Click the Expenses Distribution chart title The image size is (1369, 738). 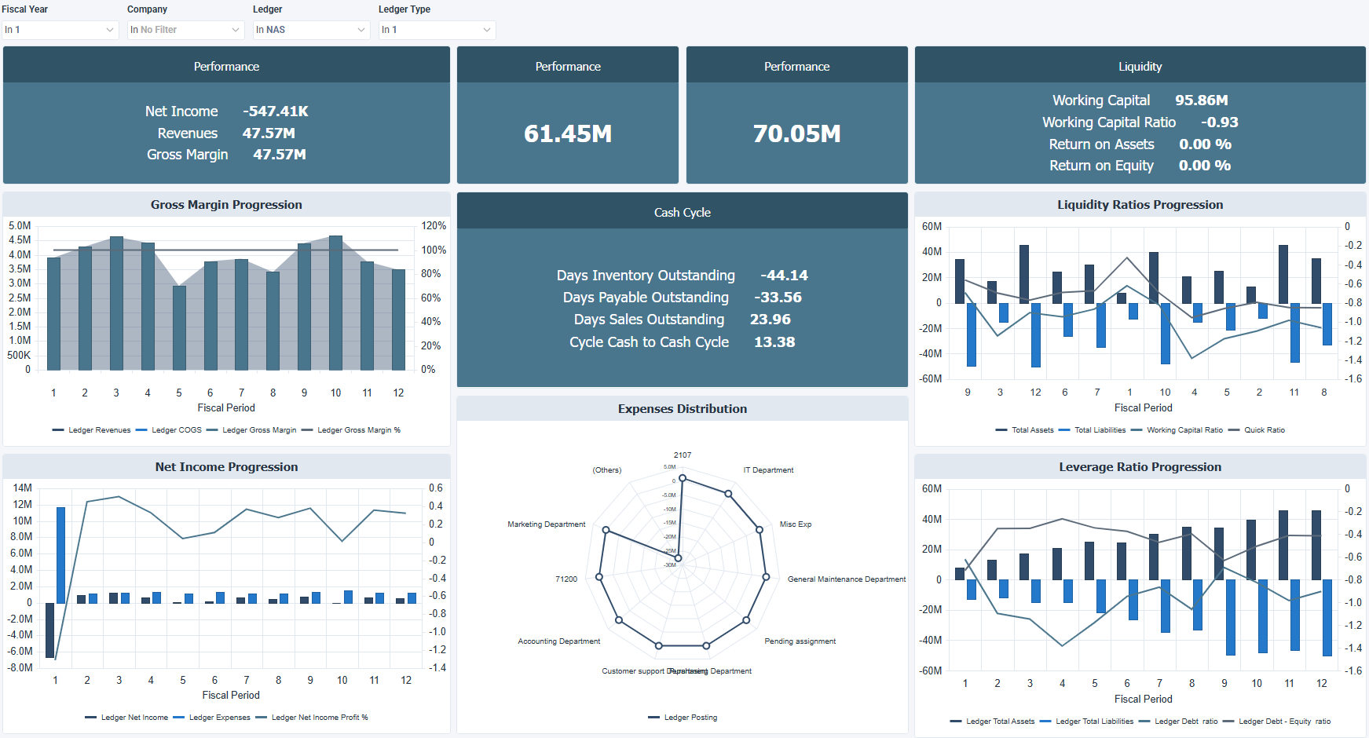(683, 409)
